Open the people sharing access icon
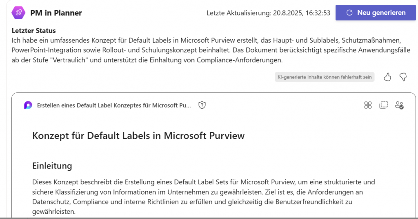Viewport: 418px width, 219px height. 399,105
